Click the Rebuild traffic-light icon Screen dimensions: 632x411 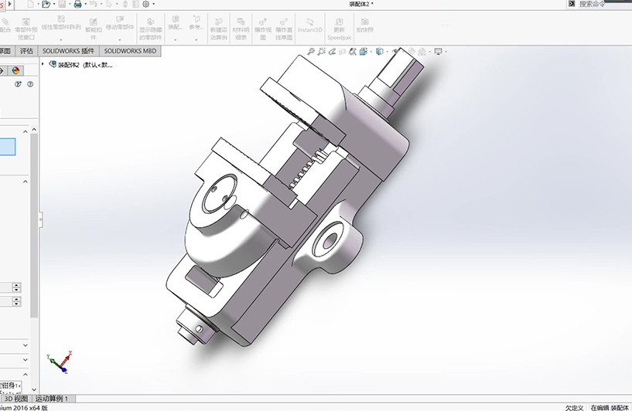(x=125, y=4)
